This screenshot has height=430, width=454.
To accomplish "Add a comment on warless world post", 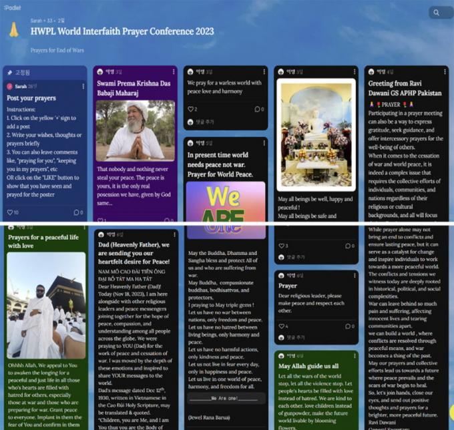I will point(205,122).
